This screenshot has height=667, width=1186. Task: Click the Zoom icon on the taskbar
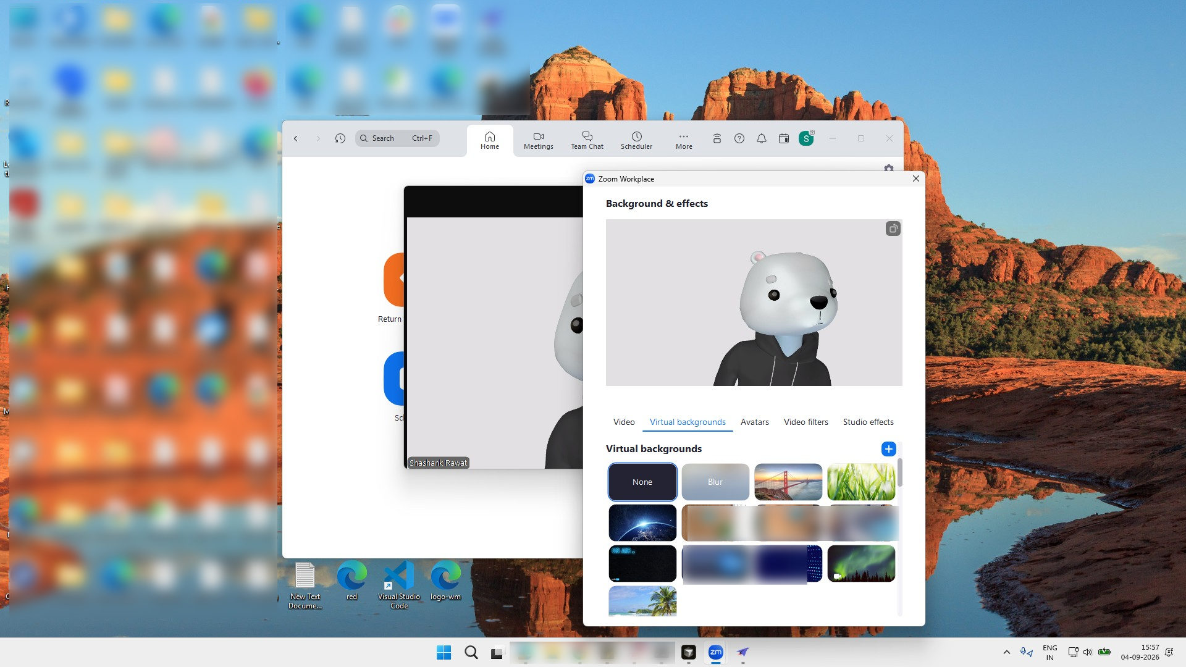coord(716,652)
